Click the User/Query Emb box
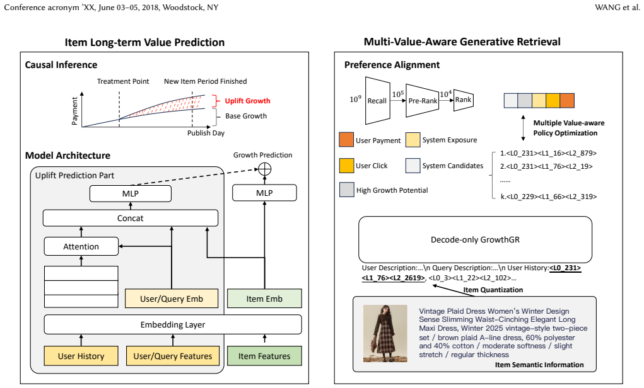644x388 pixels. (172, 299)
